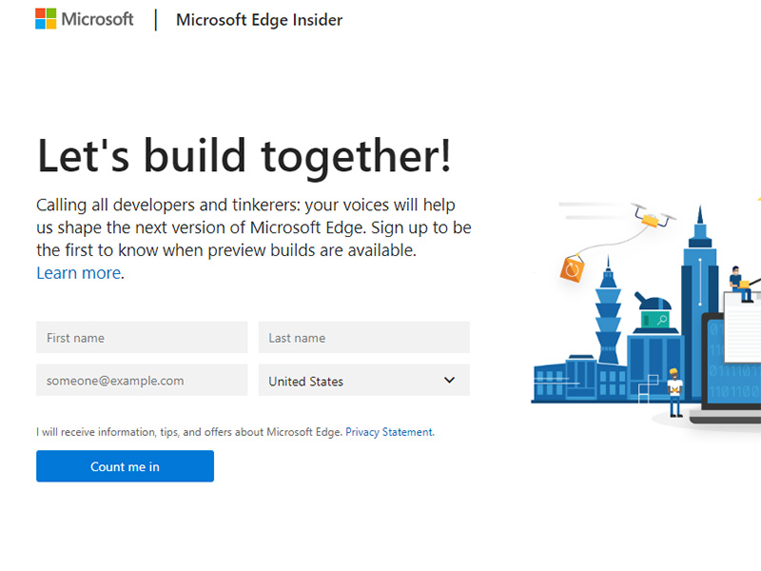Click the Microsoft logo icon
Screen dimensions: 761x571
point(46,19)
